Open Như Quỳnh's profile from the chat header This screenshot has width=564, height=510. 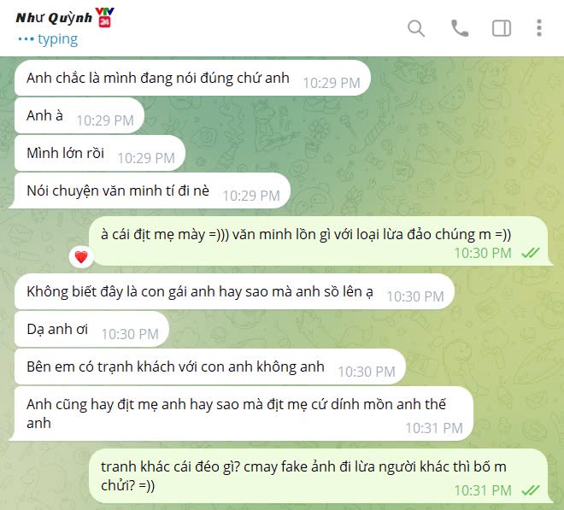click(54, 18)
